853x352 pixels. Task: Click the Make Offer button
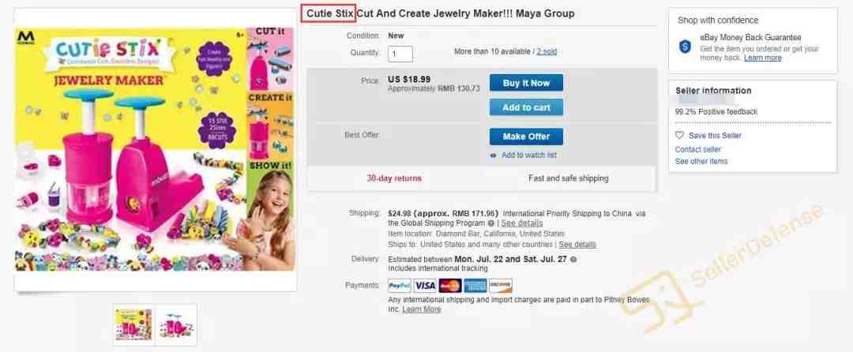[526, 137]
